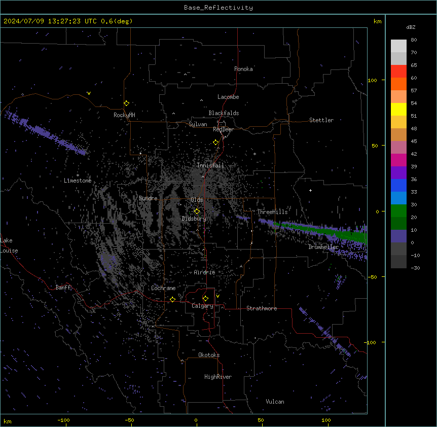The width and height of the screenshot is (437, 427).
Task: Click the RockyMH label
Action: (124, 115)
